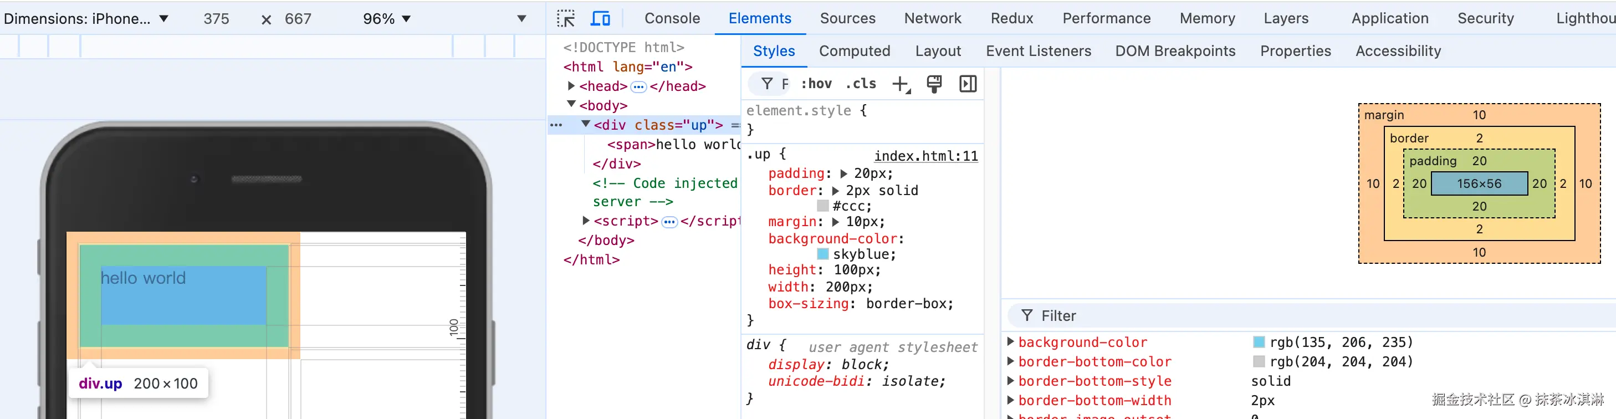Click the computed Filter input field
This screenshot has height=419, width=1616.
(1311, 315)
